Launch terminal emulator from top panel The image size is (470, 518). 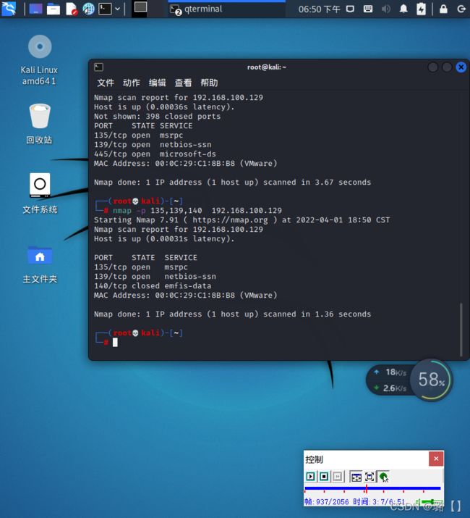[106, 9]
